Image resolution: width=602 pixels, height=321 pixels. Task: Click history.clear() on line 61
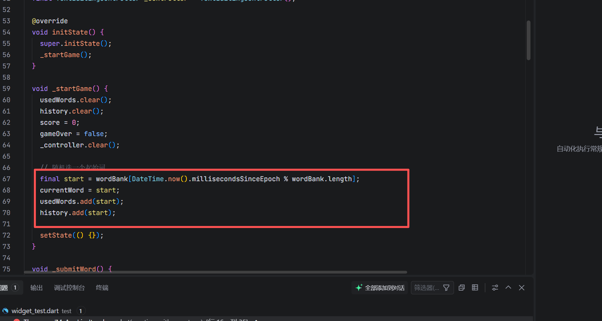72,111
